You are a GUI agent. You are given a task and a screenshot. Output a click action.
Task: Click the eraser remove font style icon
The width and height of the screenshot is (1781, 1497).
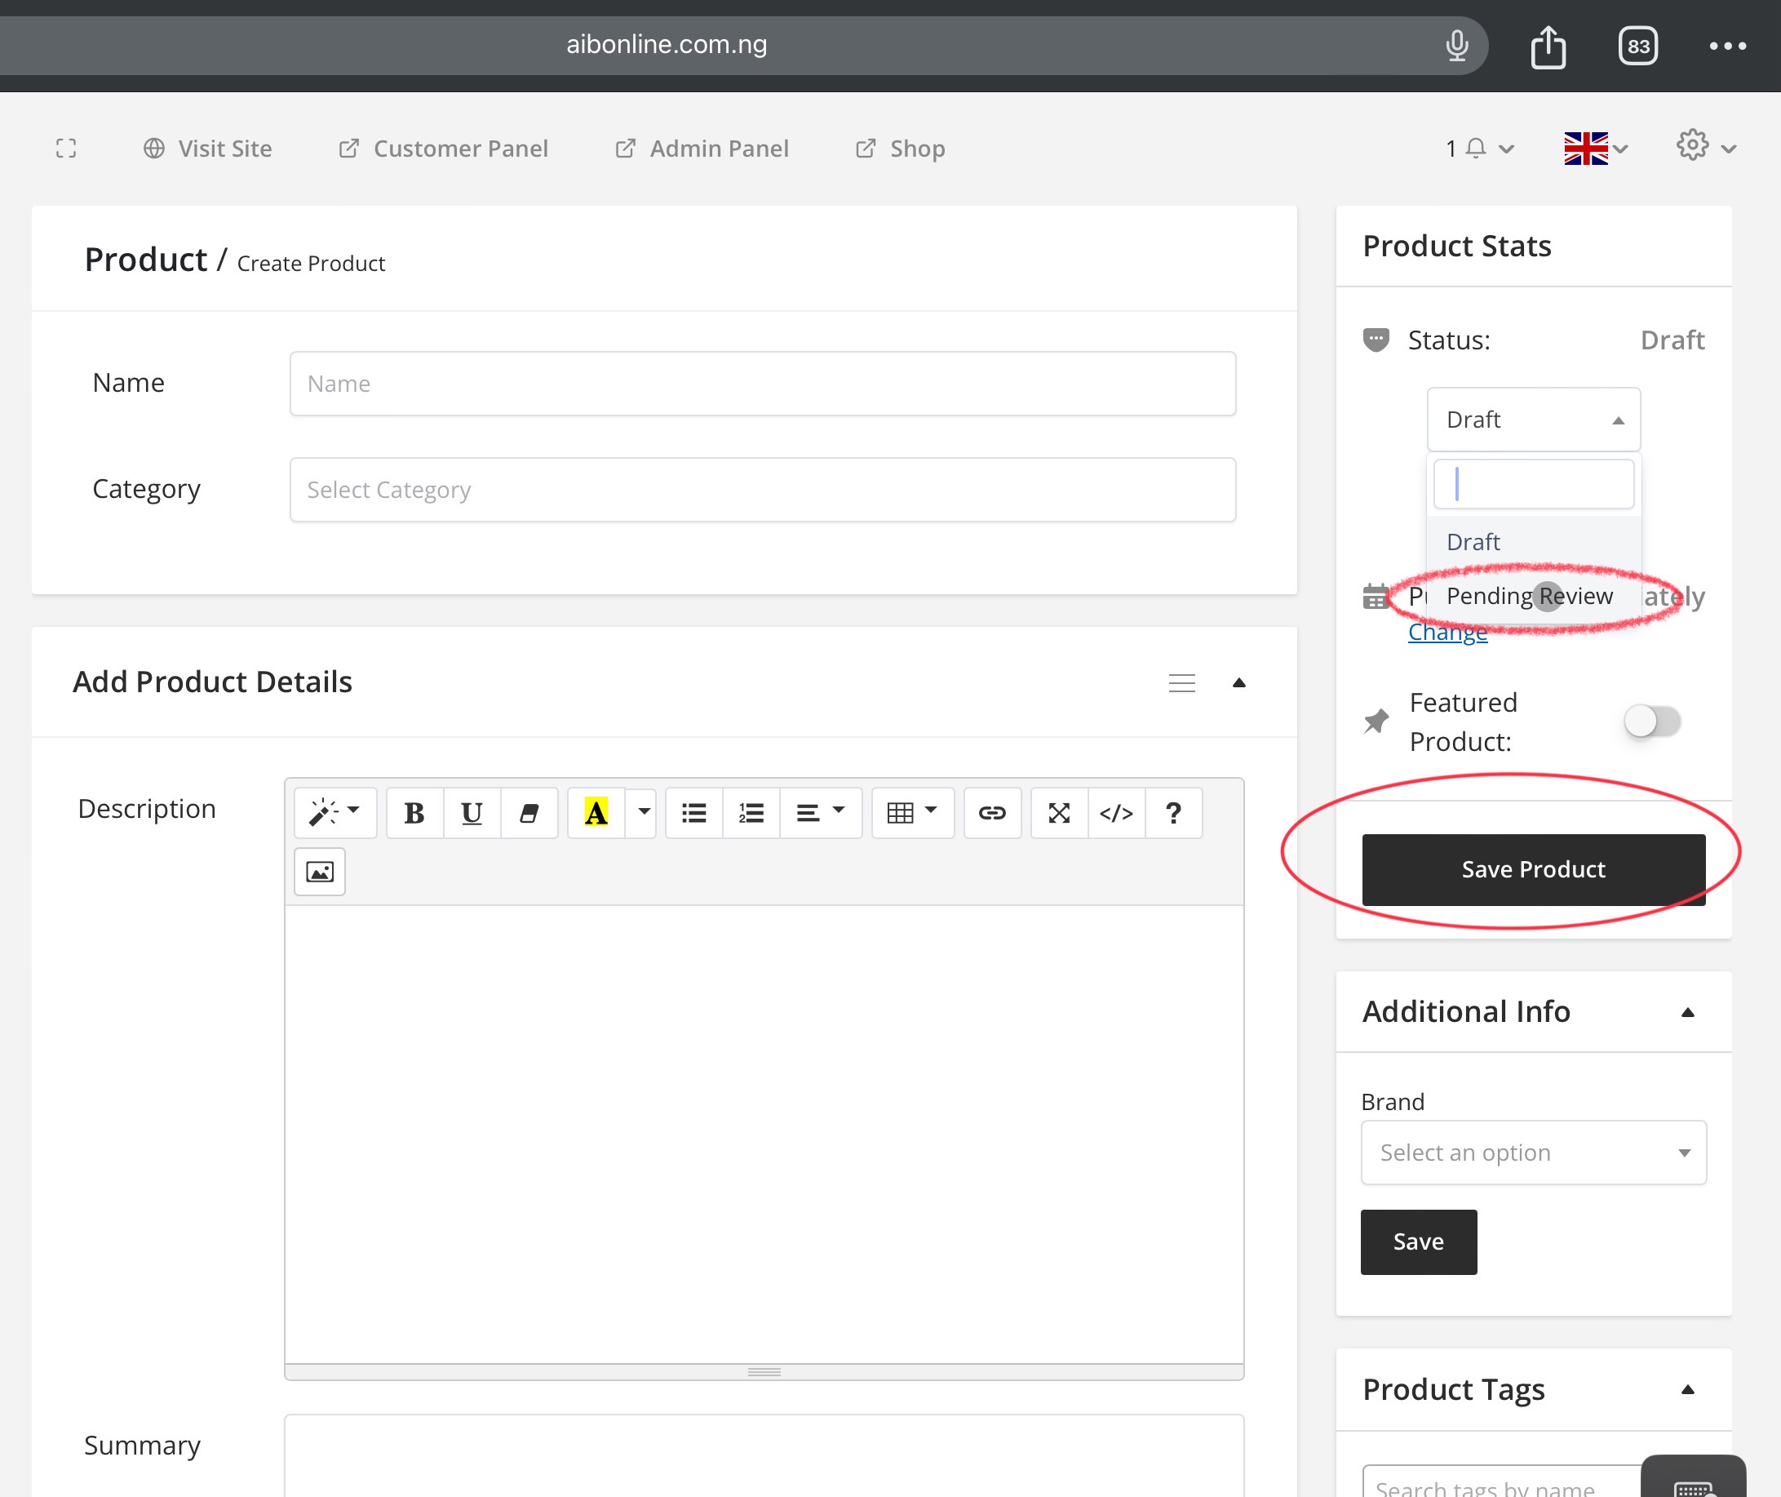(529, 813)
